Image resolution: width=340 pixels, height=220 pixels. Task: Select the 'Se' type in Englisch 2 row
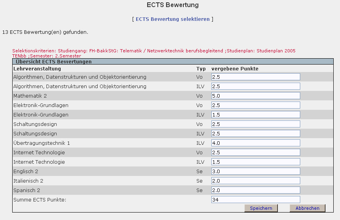coord(199,172)
